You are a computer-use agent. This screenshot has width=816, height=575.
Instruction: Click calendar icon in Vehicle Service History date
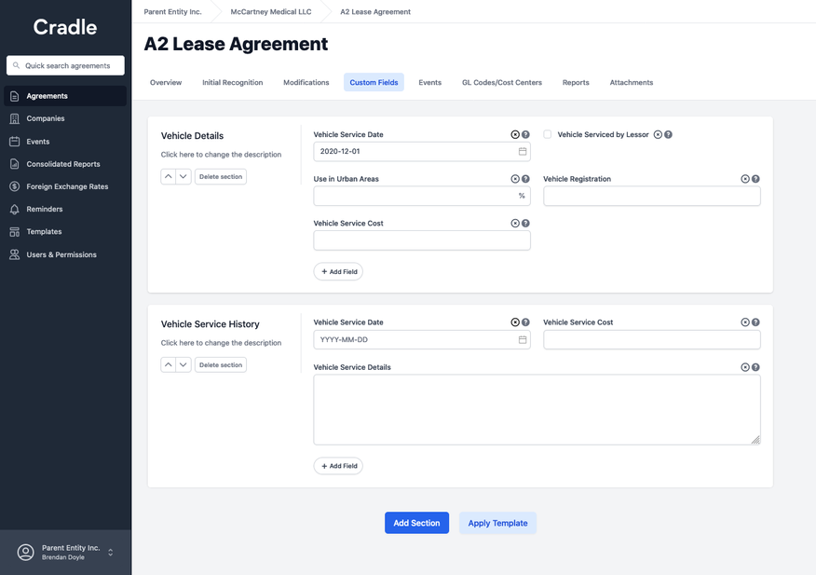522,339
